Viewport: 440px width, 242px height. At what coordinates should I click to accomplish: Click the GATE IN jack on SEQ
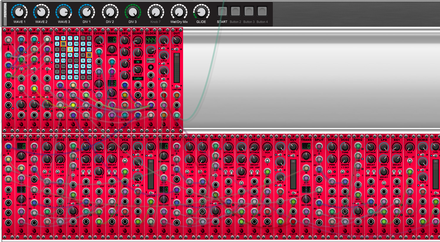coord(125,105)
